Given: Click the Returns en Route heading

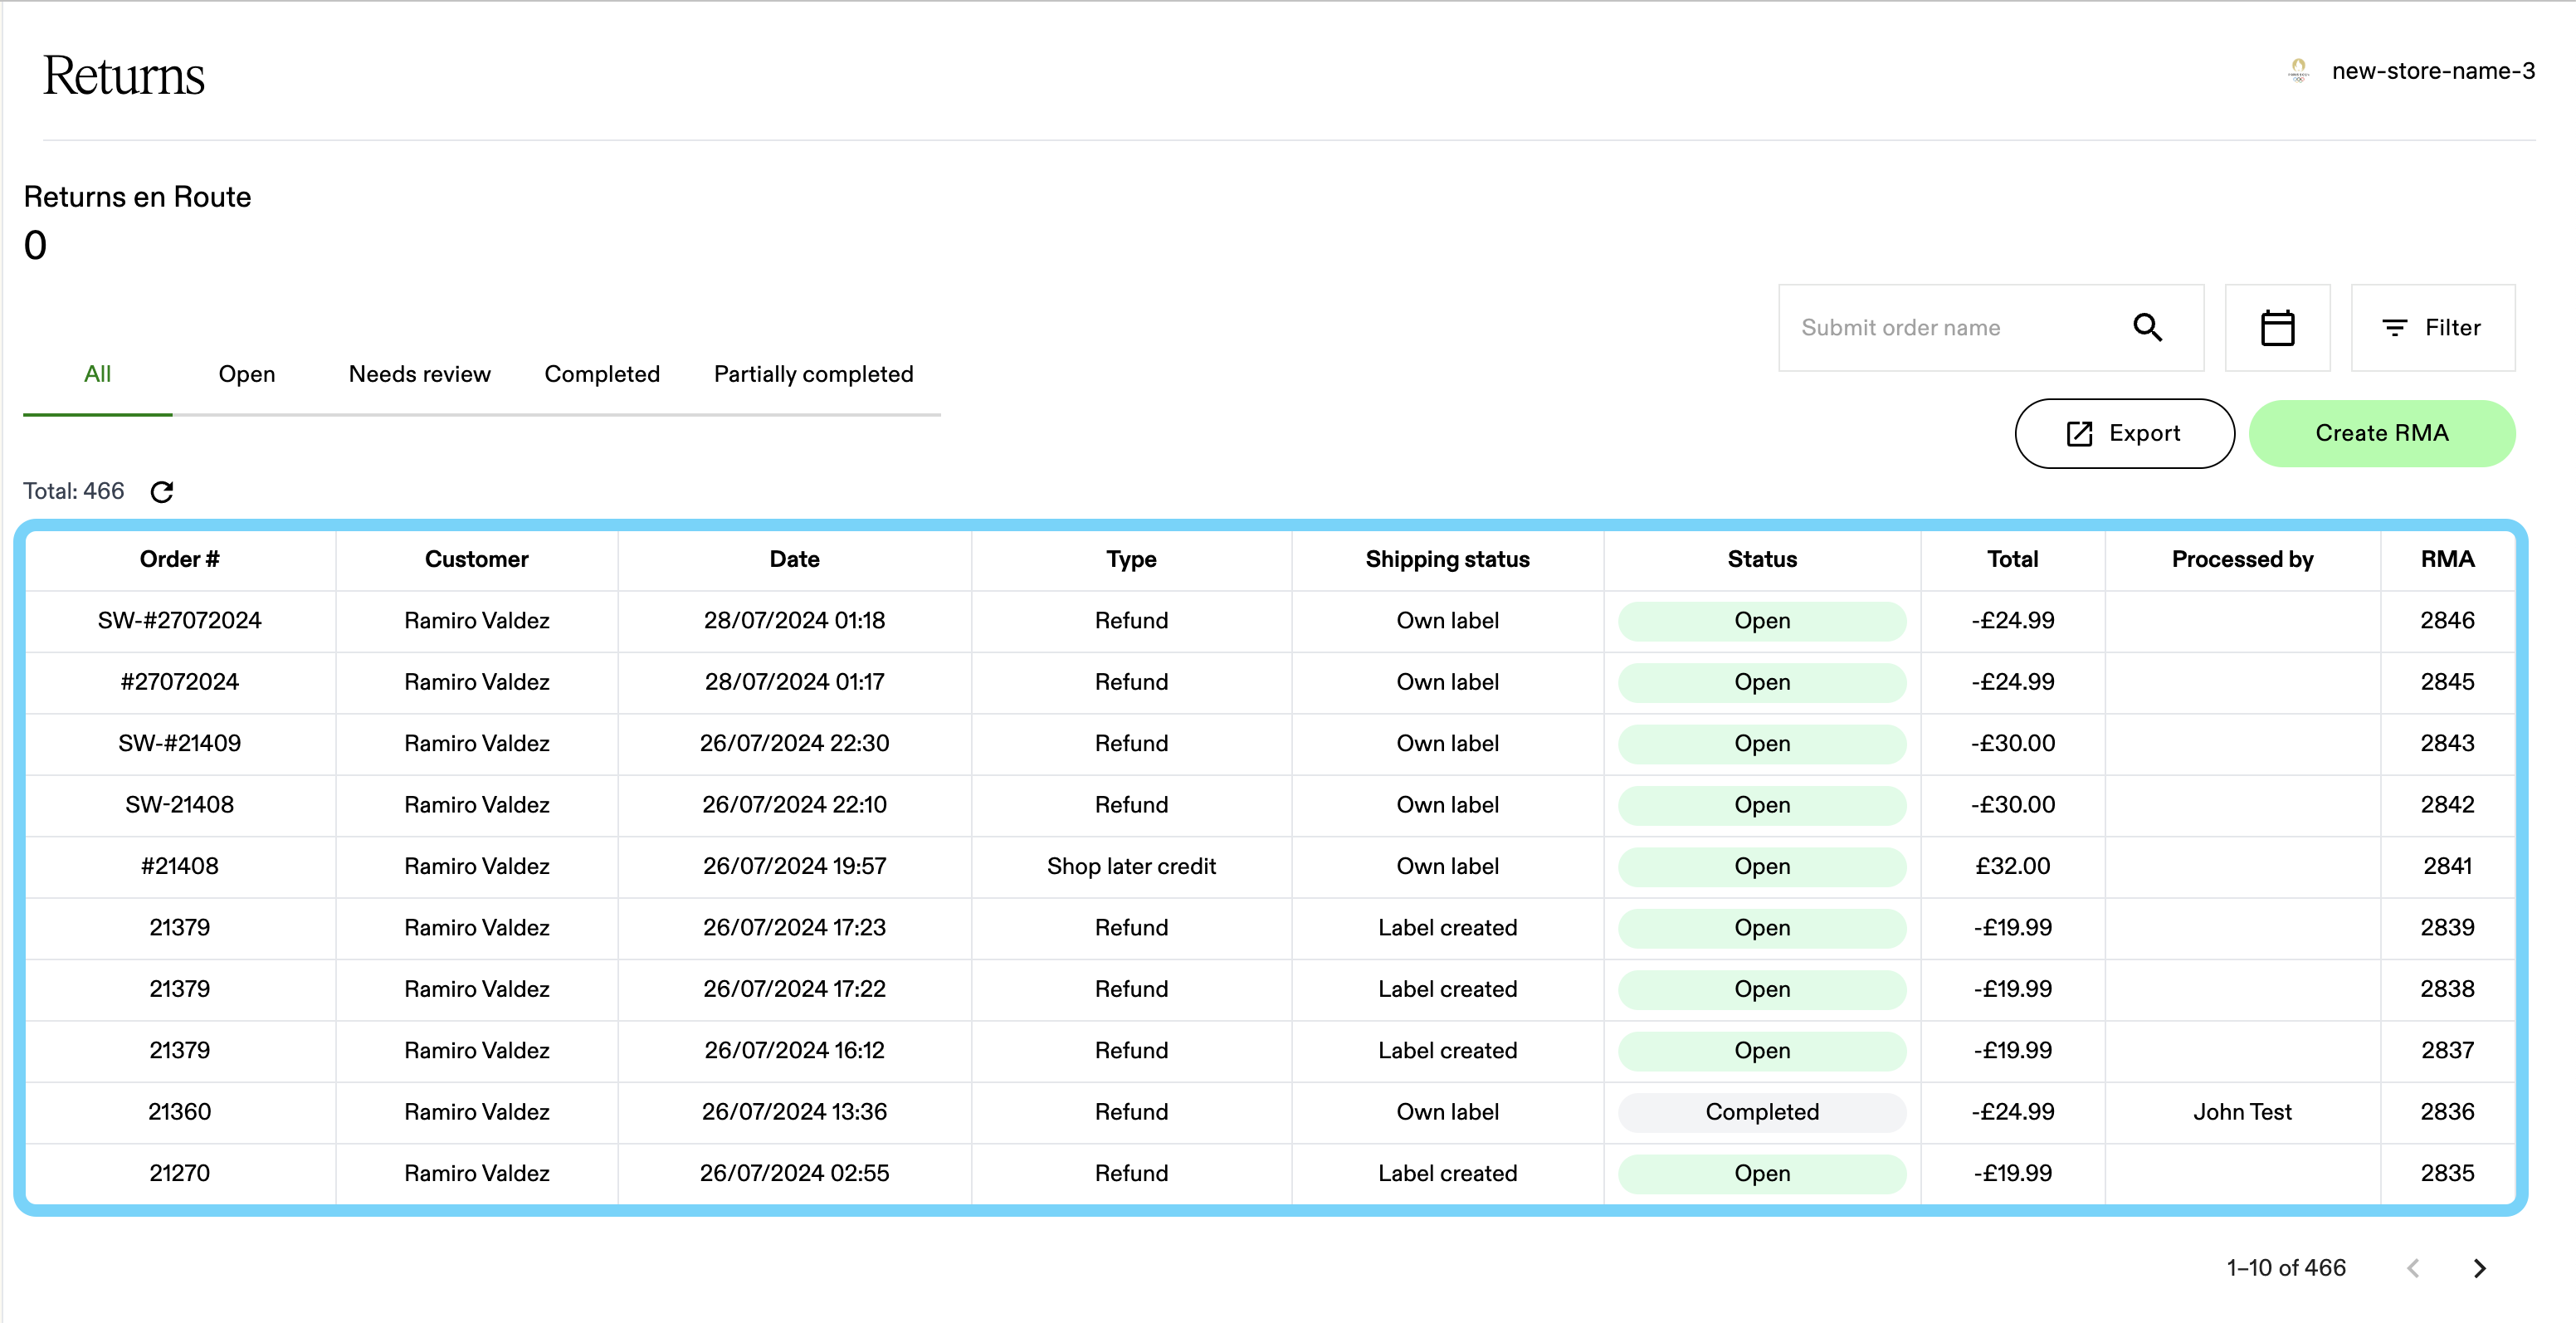Looking at the screenshot, I should click(137, 197).
